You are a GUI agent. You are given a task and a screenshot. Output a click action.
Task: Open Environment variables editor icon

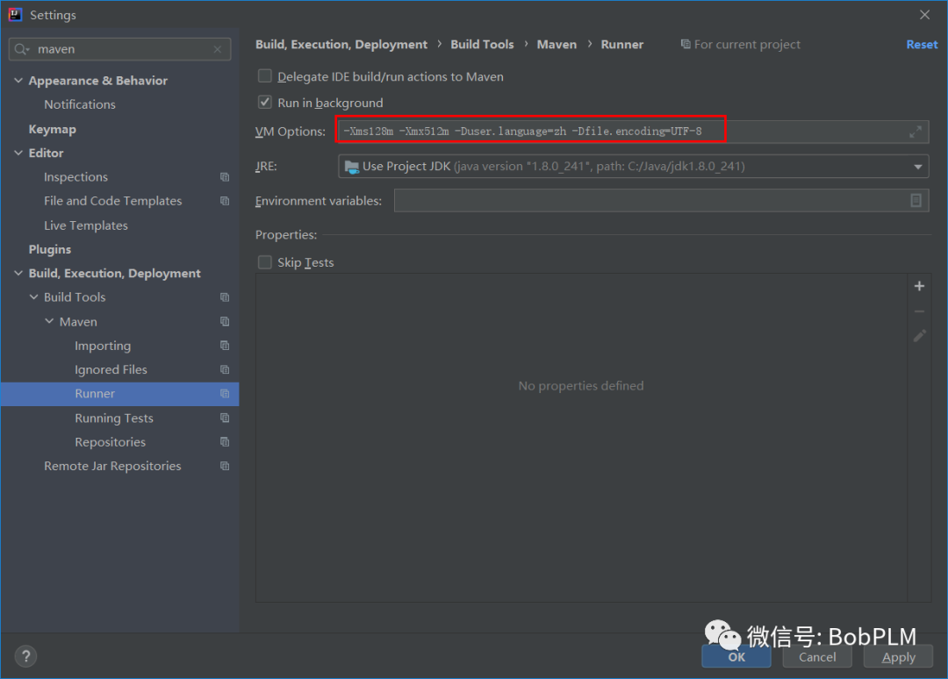tap(916, 201)
